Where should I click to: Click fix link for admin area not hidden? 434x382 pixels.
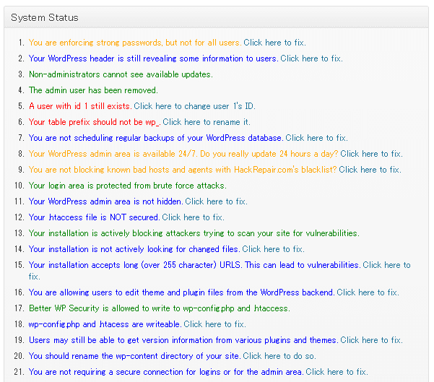click(x=216, y=201)
